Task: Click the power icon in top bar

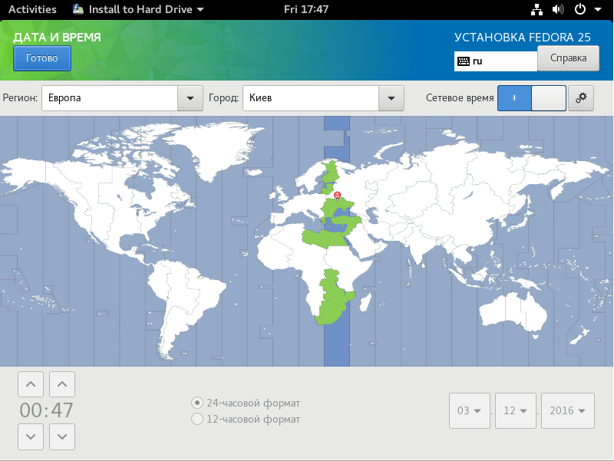Action: click(x=580, y=9)
